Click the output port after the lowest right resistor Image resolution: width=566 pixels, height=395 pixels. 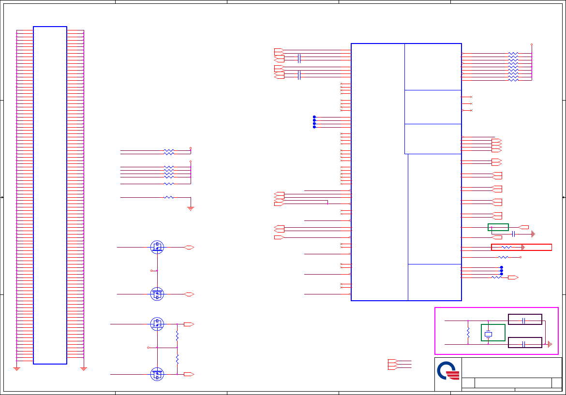pyautogui.click(x=513, y=278)
